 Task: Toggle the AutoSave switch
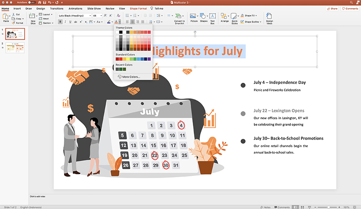pos(31,2)
